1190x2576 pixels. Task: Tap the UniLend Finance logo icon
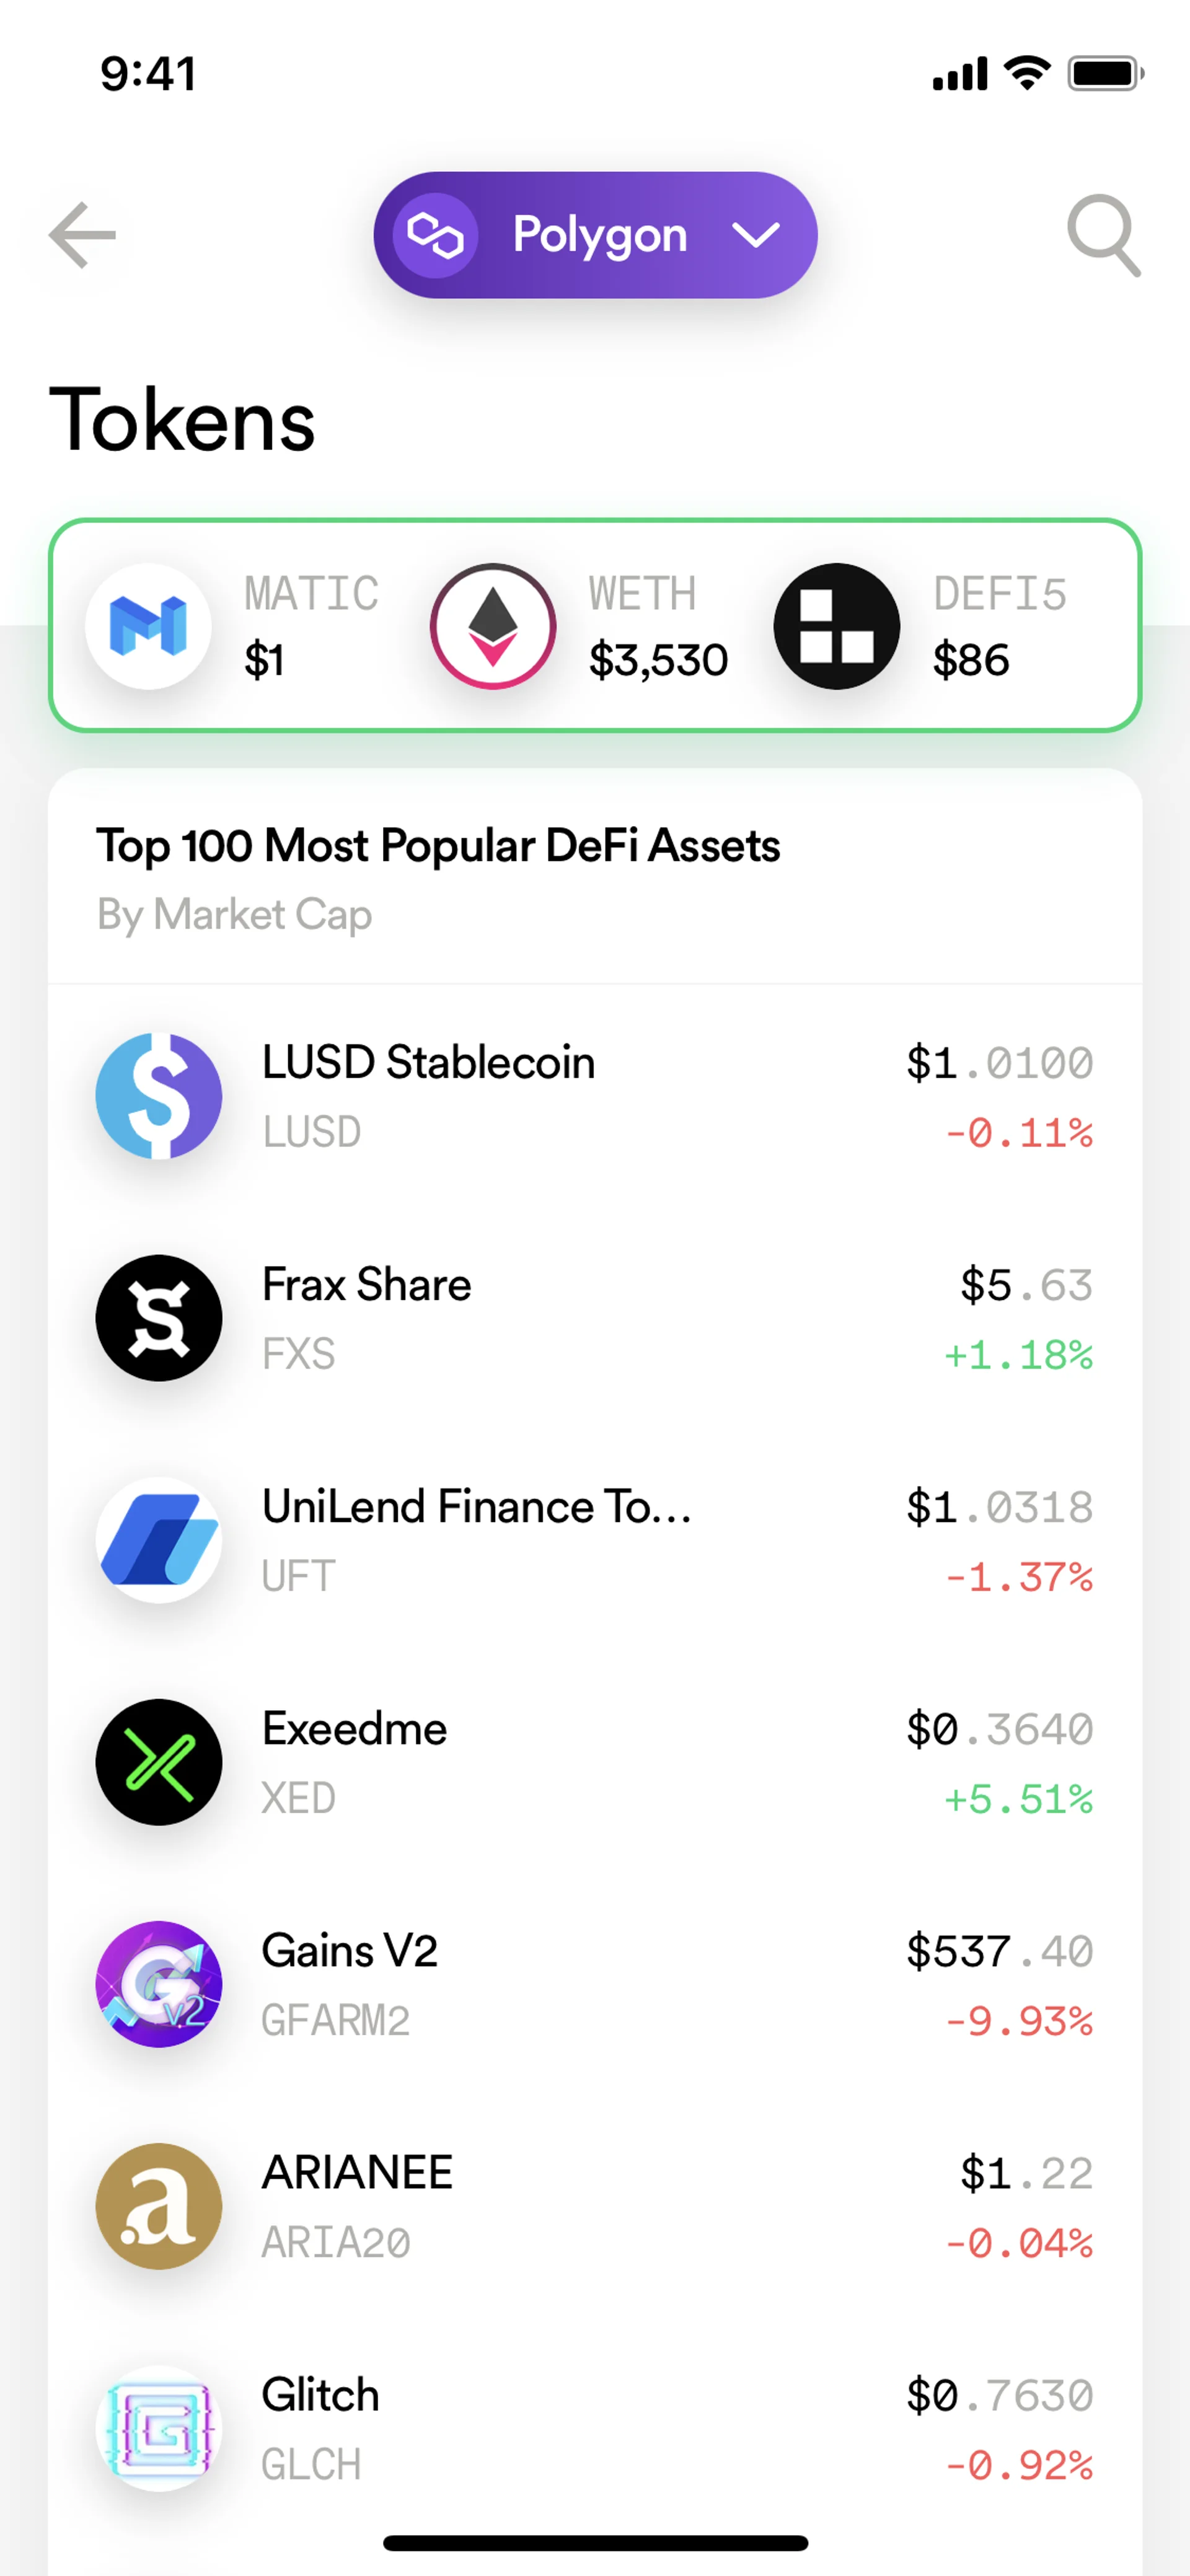click(159, 1540)
